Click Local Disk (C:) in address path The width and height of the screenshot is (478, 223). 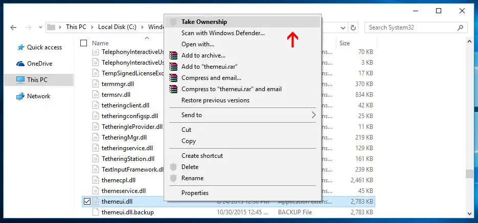(118, 27)
